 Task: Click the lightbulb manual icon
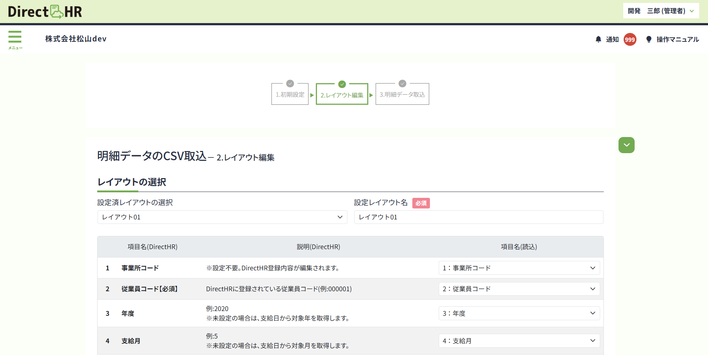(x=649, y=39)
